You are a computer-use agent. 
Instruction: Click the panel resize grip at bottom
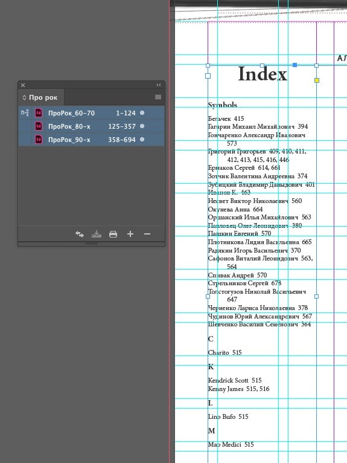pyautogui.click(x=91, y=244)
